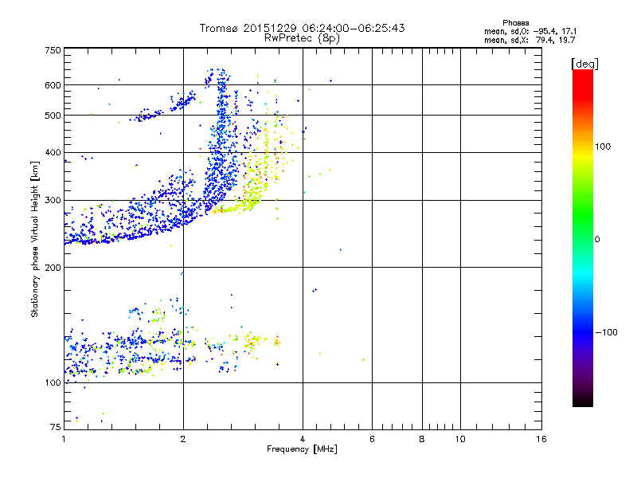Click the black bottom of the phase colorbar
The width and height of the screenshot is (637, 478).
583,401
